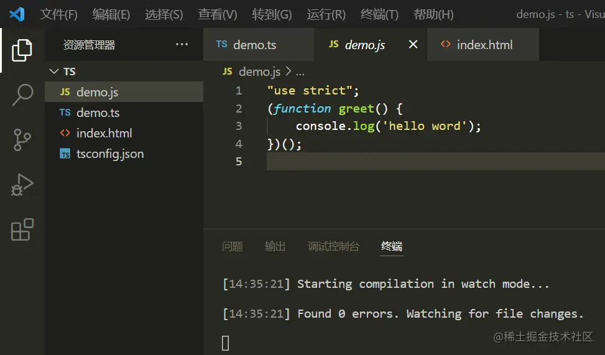Open the 选择(S) menu
Viewport: 605px width, 355px height.
pyautogui.click(x=164, y=14)
